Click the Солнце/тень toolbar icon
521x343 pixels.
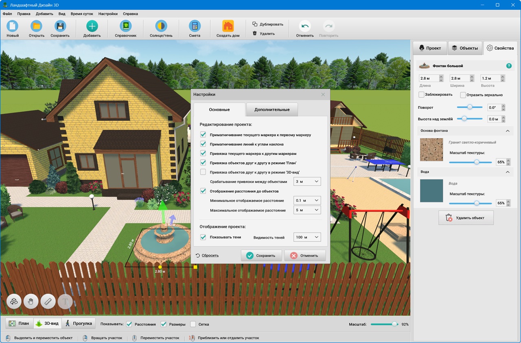(x=161, y=26)
